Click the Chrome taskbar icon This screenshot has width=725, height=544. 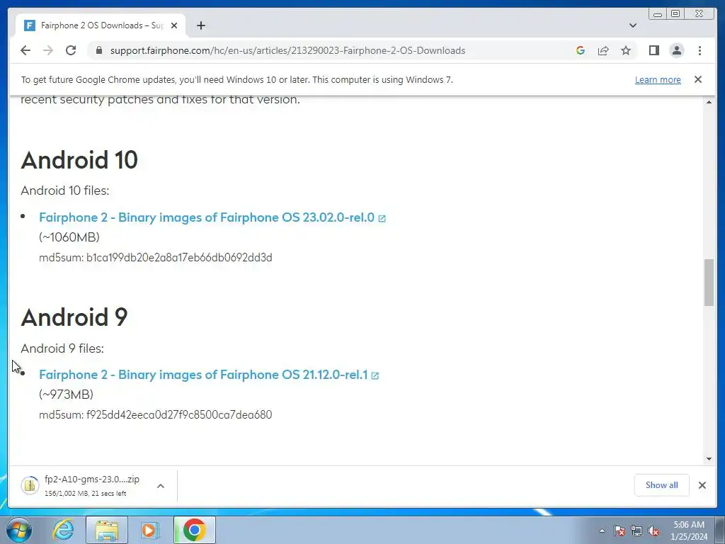coord(195,530)
